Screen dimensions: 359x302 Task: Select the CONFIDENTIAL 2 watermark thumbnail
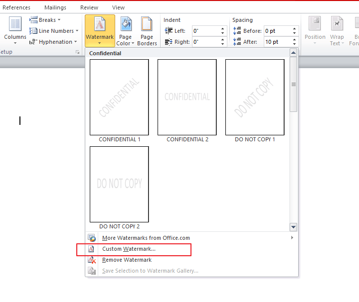pyautogui.click(x=187, y=98)
